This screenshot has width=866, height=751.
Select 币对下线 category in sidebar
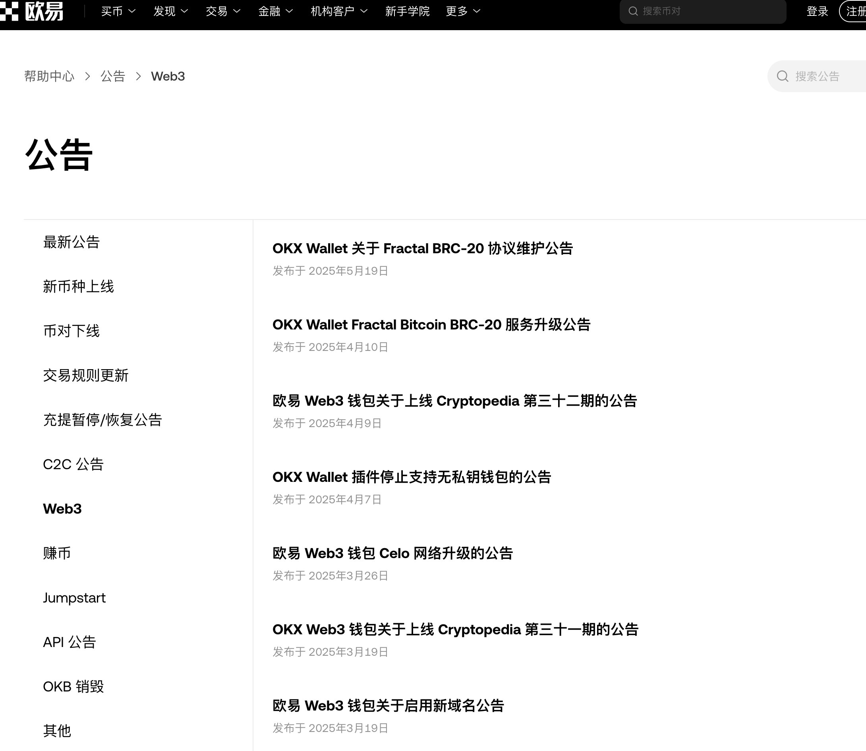point(71,331)
